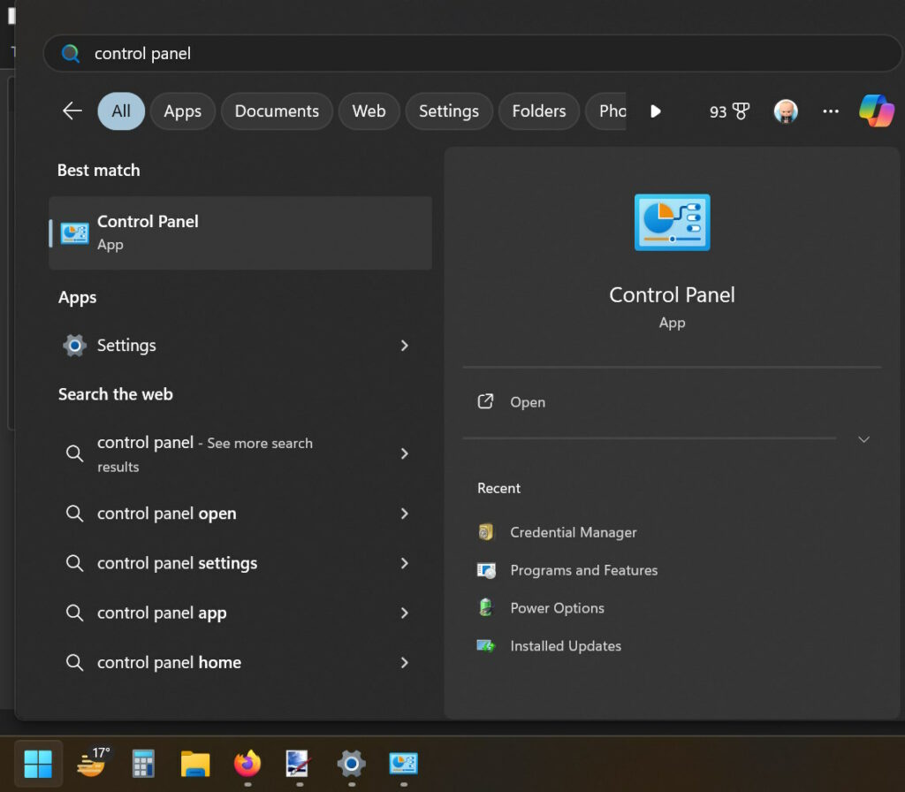Switch to the Apps filter tab
Screen dimensions: 905x792
pyautogui.click(x=182, y=110)
